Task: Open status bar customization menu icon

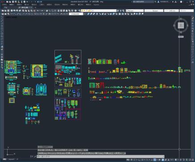Action: [x=193, y=160]
